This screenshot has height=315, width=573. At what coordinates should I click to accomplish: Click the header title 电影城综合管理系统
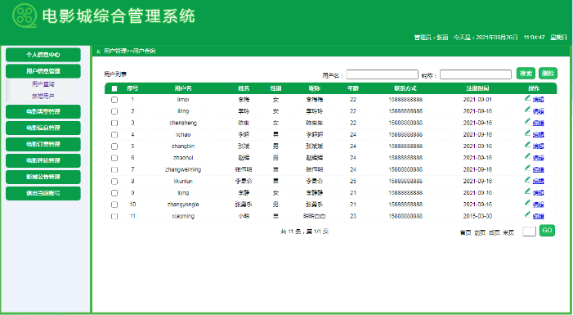pyautogui.click(x=119, y=16)
